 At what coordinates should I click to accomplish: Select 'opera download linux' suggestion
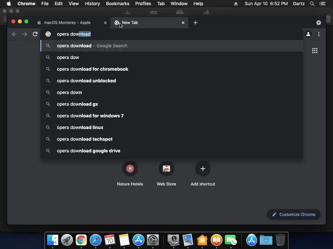(x=172, y=127)
